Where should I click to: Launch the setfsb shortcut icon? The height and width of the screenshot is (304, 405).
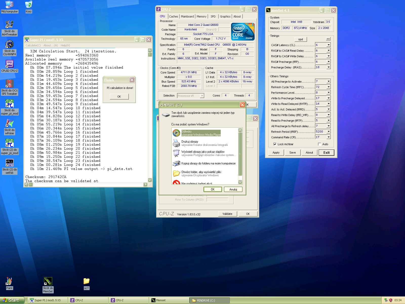(9, 166)
